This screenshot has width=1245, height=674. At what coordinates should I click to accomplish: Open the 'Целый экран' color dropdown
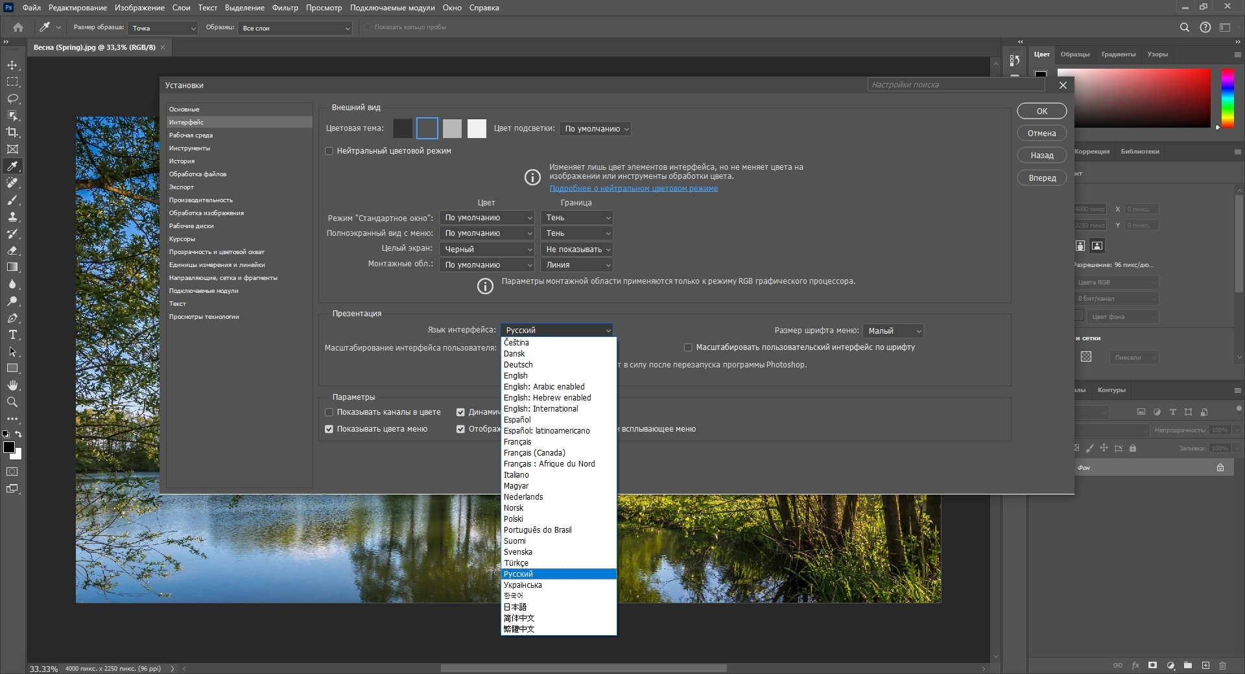click(487, 250)
